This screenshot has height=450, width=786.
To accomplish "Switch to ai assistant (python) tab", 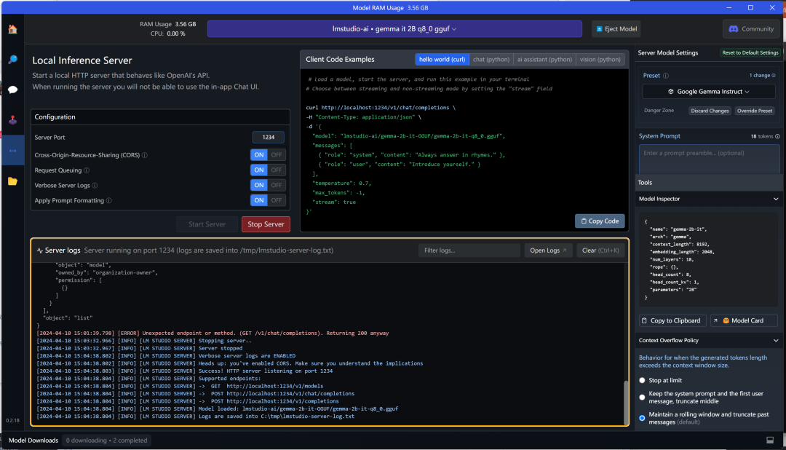I will 544,59.
